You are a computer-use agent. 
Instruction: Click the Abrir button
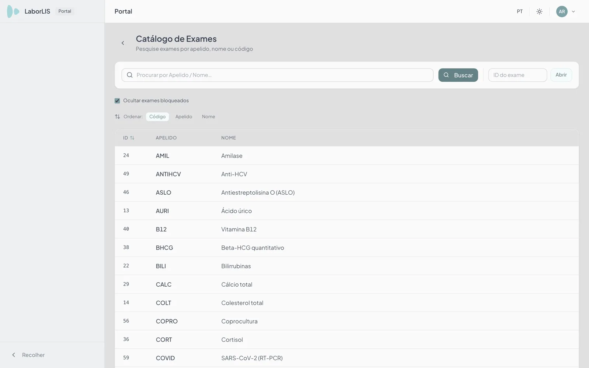pos(561,75)
